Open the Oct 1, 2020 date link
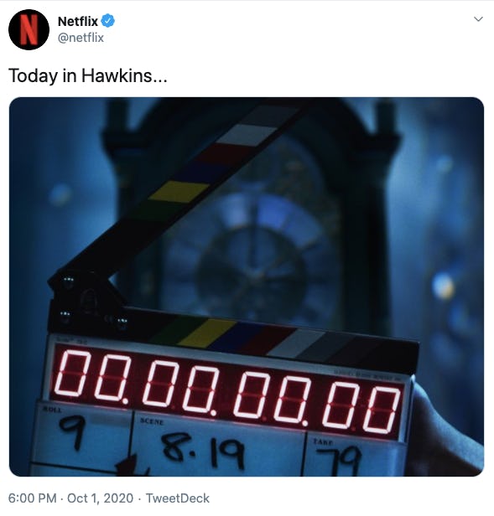The height and width of the screenshot is (516, 494). pos(100,498)
